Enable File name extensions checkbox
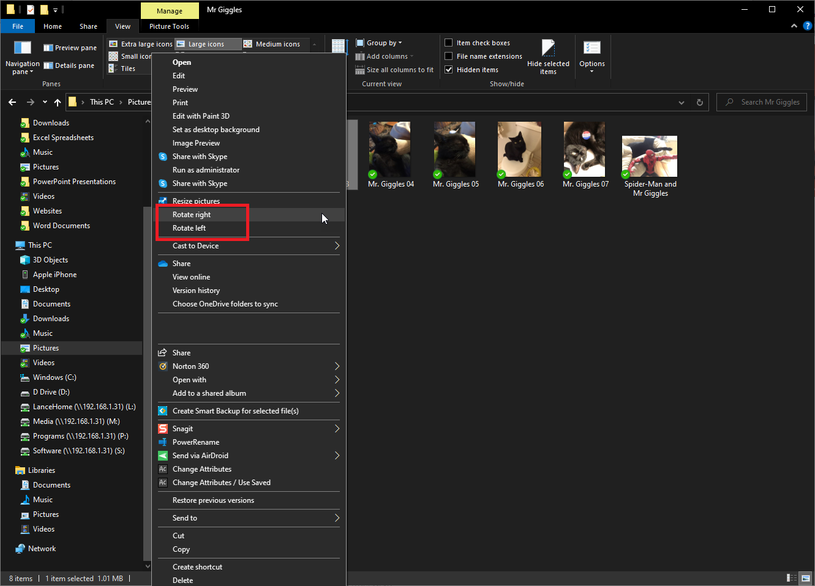 [x=449, y=56]
